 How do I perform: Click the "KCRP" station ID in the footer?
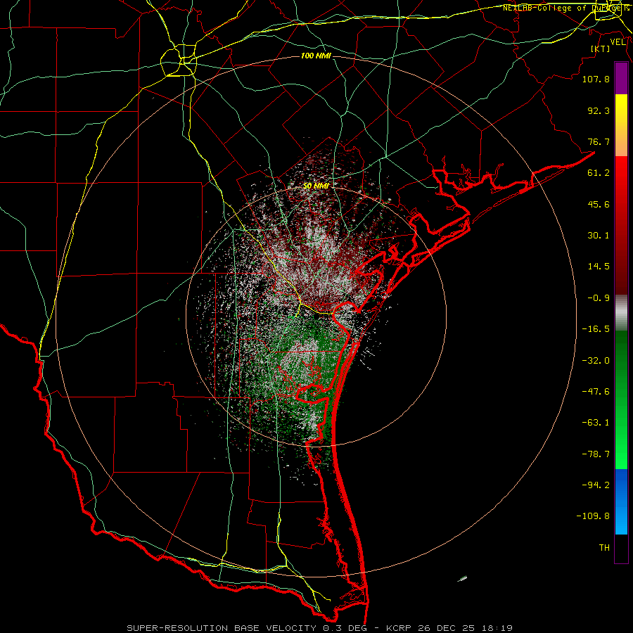pyautogui.click(x=397, y=628)
